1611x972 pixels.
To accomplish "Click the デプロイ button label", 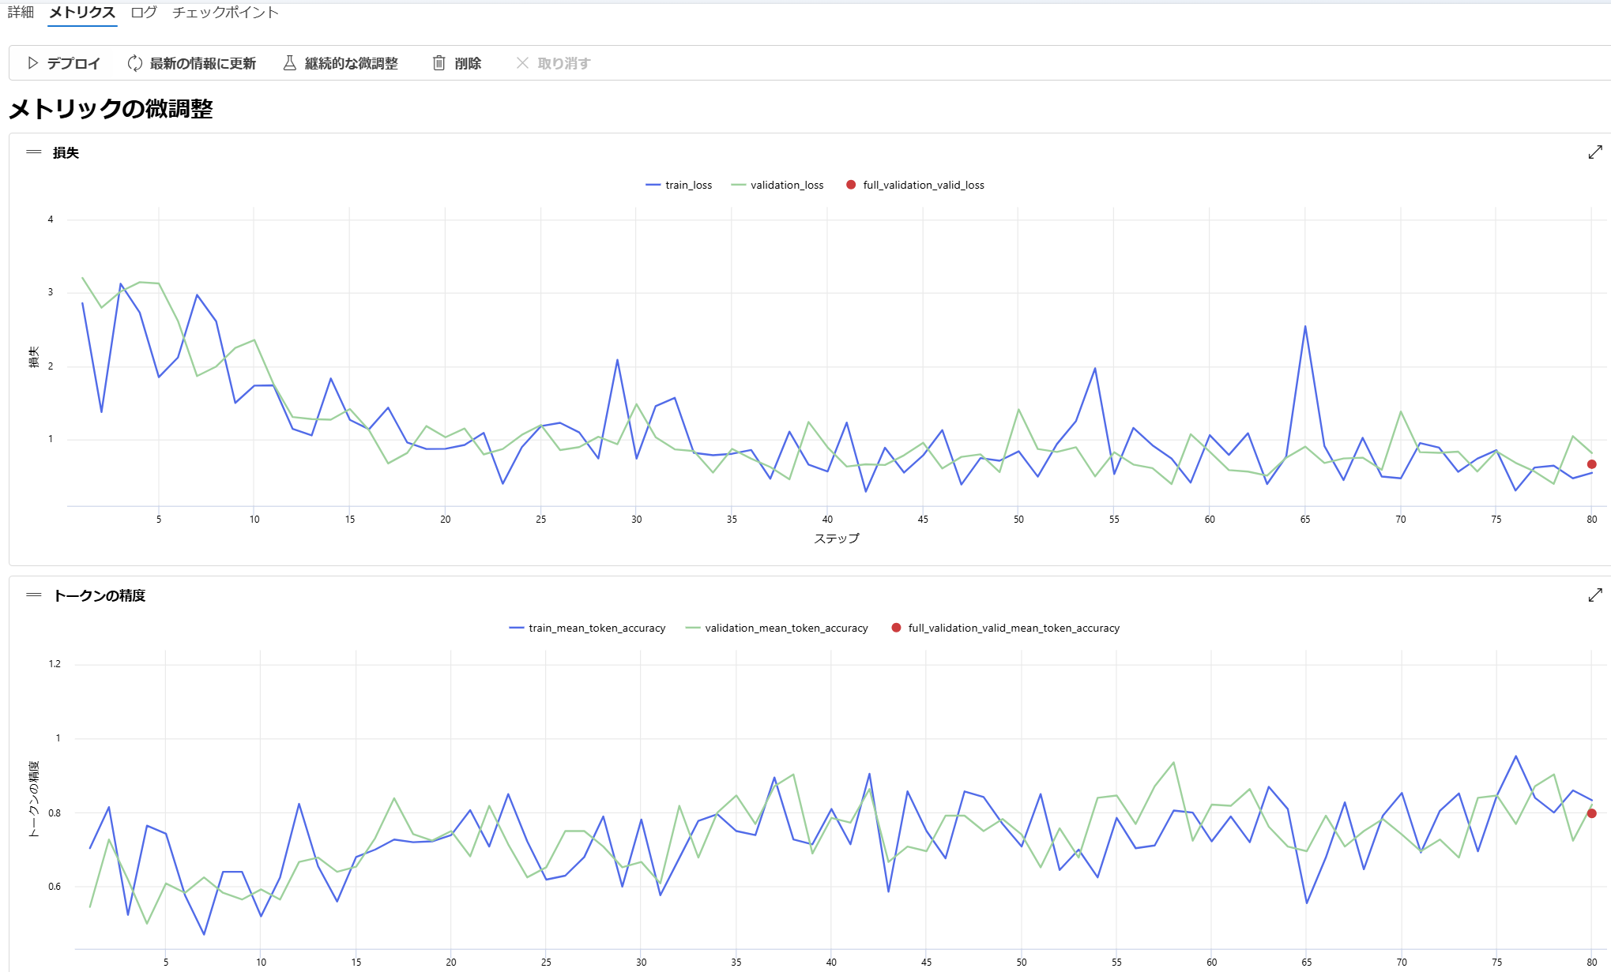I will pos(73,63).
